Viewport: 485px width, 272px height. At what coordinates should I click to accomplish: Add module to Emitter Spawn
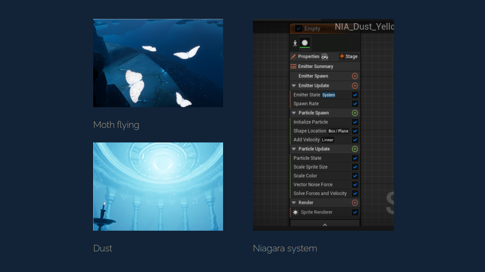355,76
